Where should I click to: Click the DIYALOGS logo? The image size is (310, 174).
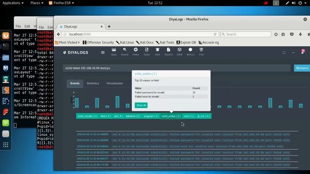tap(76, 53)
